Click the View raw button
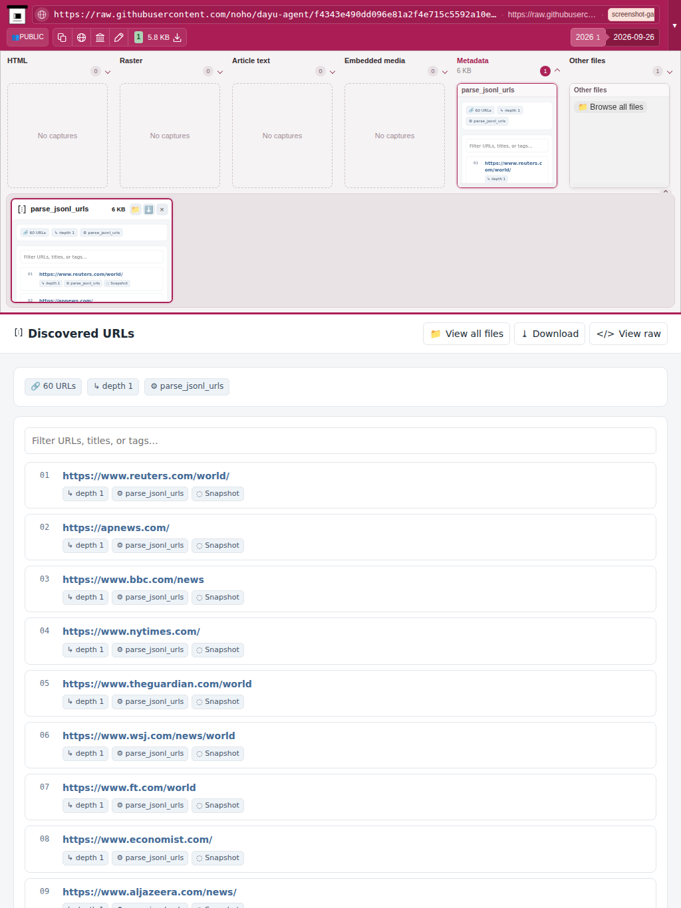Viewport: 681px width, 908px height. 628,334
